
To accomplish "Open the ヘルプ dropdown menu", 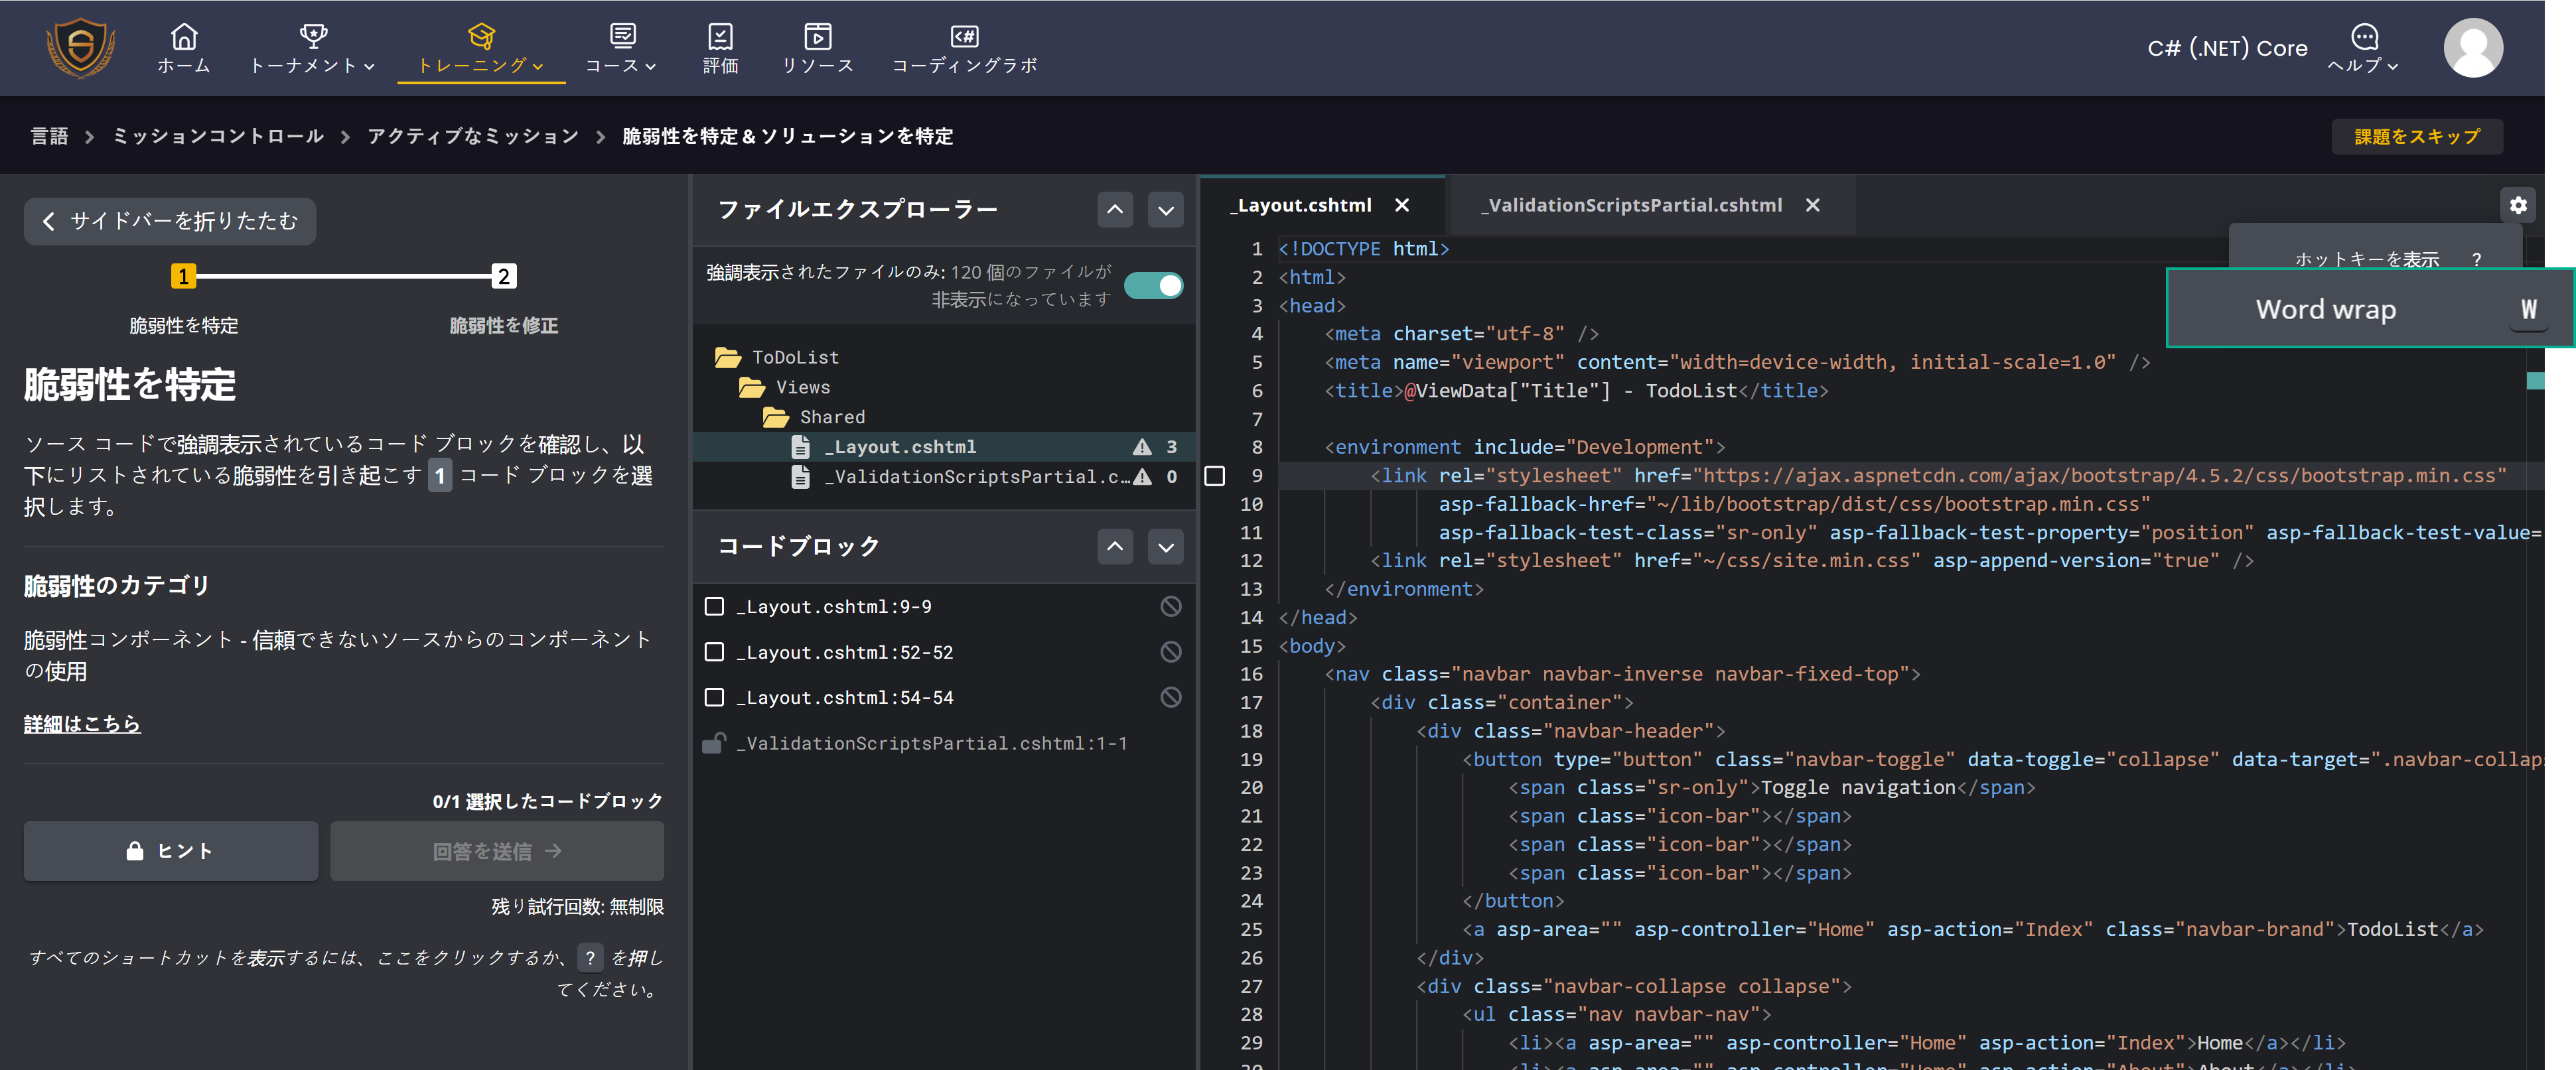I will [2364, 66].
